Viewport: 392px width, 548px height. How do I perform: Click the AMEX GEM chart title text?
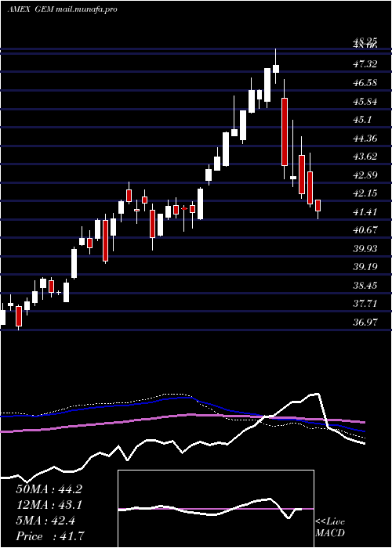tap(30, 9)
